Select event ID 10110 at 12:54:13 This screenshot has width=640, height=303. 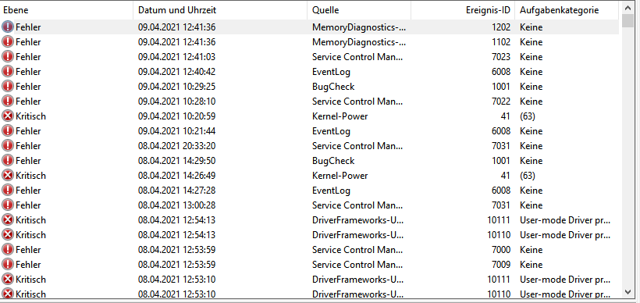tap(499, 235)
